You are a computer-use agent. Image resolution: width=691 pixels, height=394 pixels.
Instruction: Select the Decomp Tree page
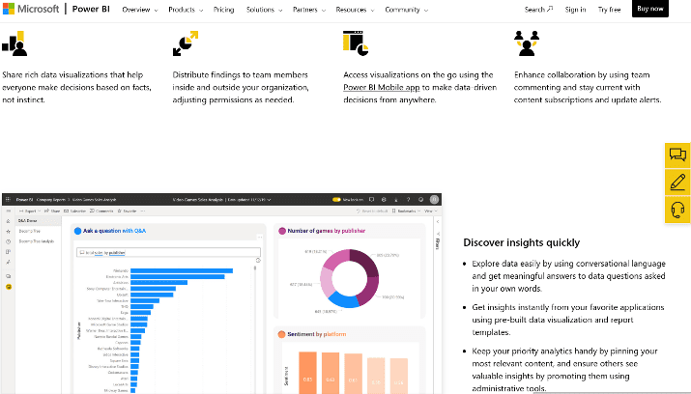point(30,231)
